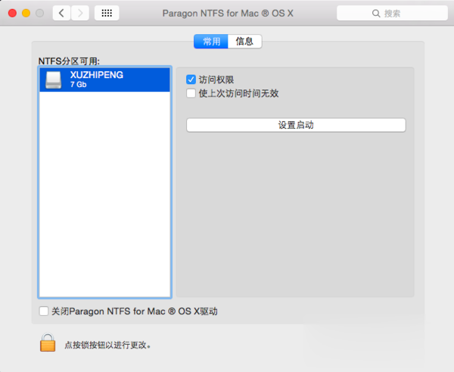Go back with the left chevron button
The height and width of the screenshot is (372, 454).
pos(61,13)
